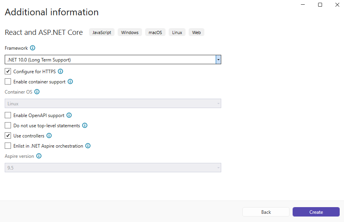Screen dimensions: 344x222
Task: Click the Container OS info icon
Action: (37, 92)
